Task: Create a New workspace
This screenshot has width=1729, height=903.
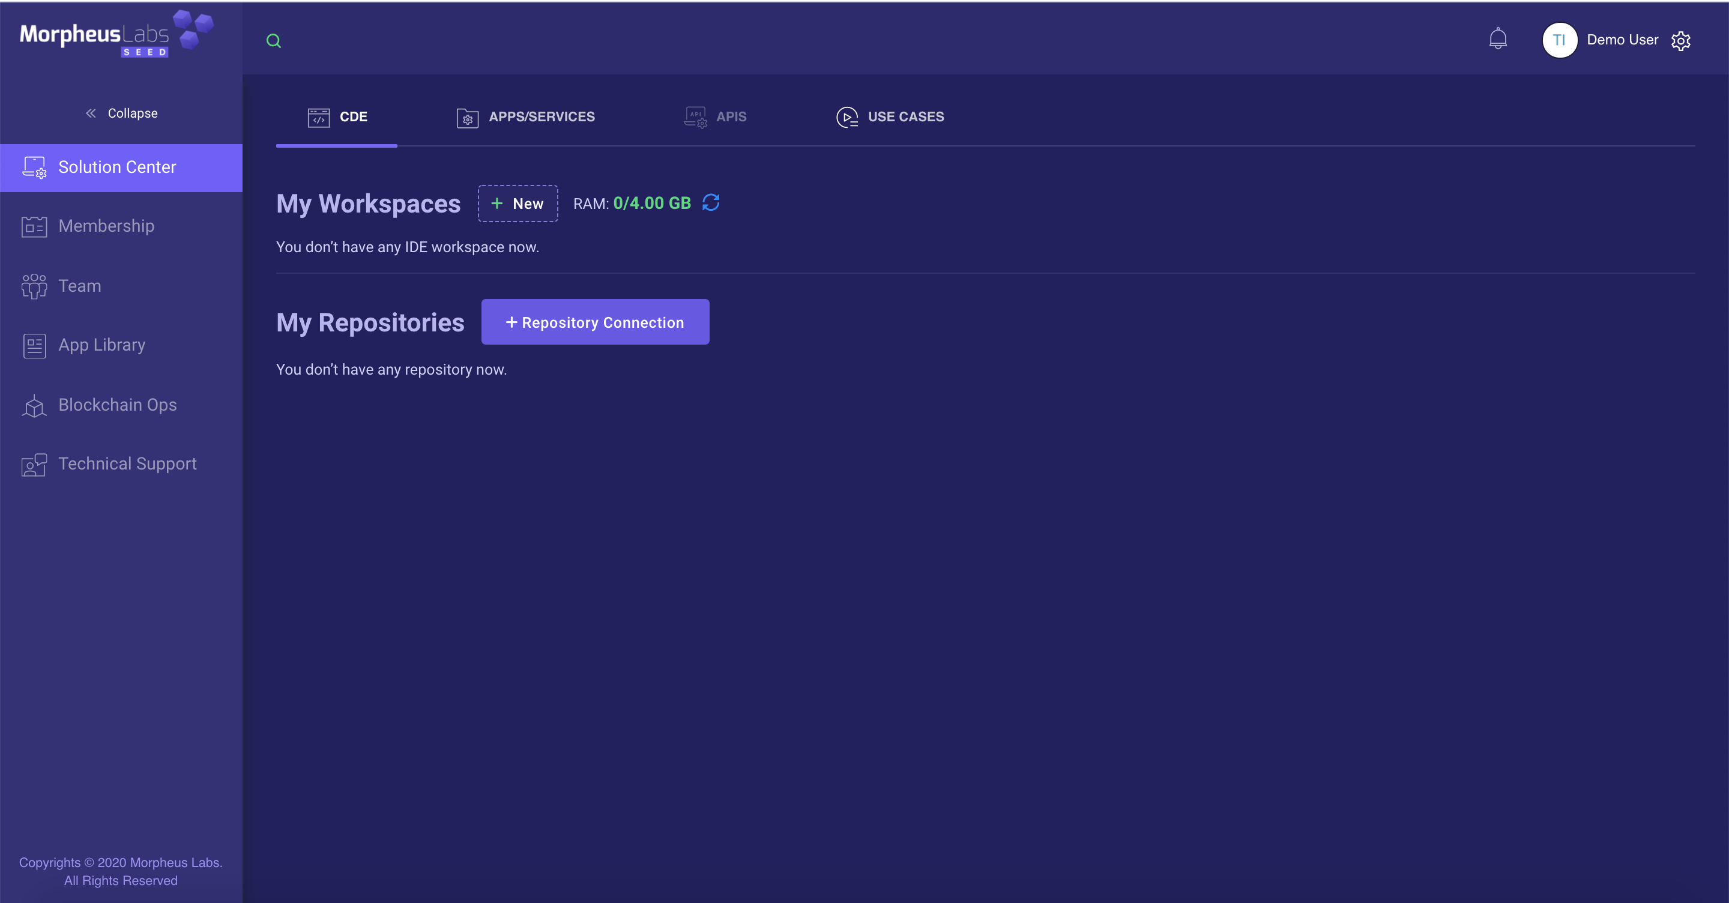Action: point(517,204)
